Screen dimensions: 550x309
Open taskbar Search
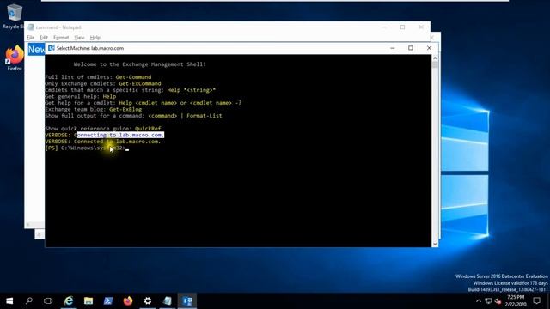pyautogui.click(x=29, y=301)
